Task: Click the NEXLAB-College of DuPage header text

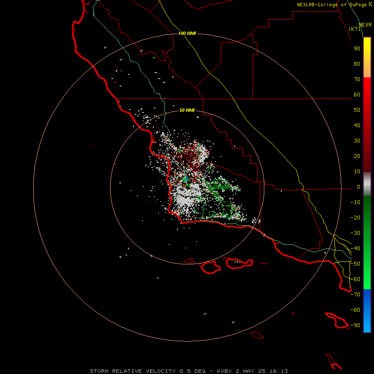Action: pyautogui.click(x=334, y=5)
